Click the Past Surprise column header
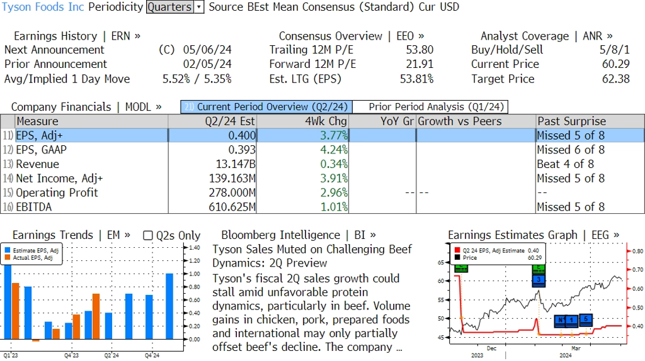The image size is (645, 361). coord(590,121)
